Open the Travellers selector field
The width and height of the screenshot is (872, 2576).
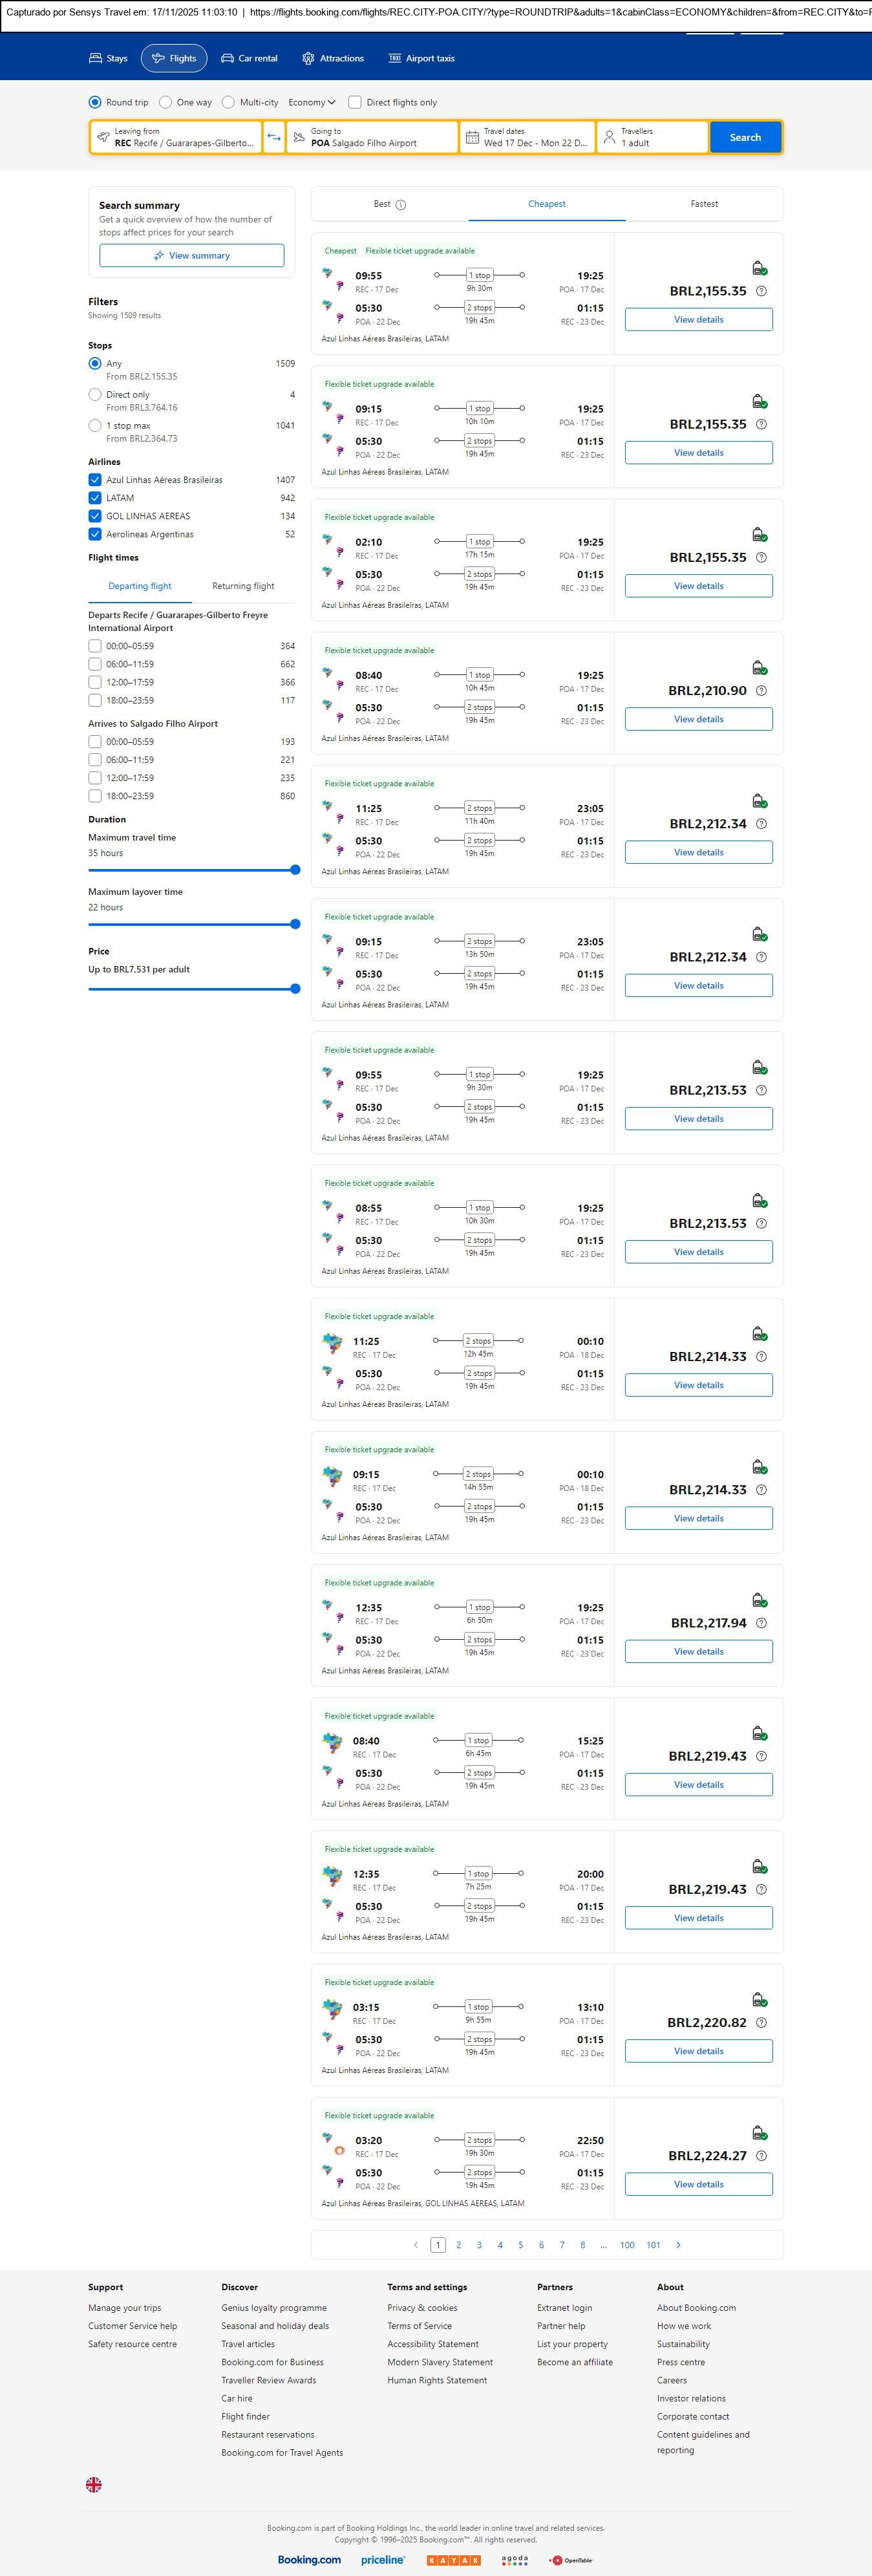pyautogui.click(x=652, y=137)
